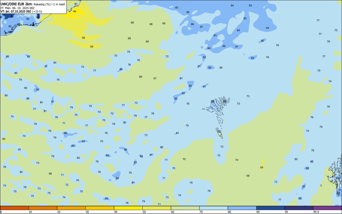Click the "VT: þri. 07.10.2025 09Z" valid time
Viewport: 342px width, 214px height.
(x=16, y=11)
